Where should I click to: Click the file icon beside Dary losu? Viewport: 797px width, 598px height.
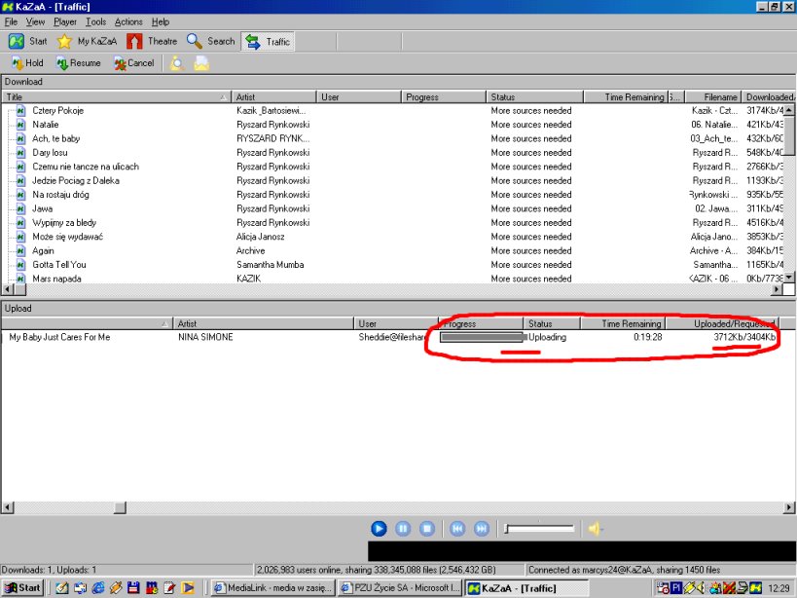pos(20,153)
